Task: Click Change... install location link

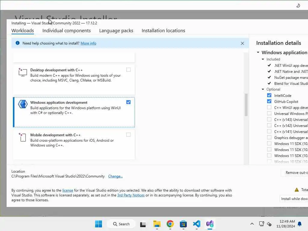Action: (x=115, y=176)
